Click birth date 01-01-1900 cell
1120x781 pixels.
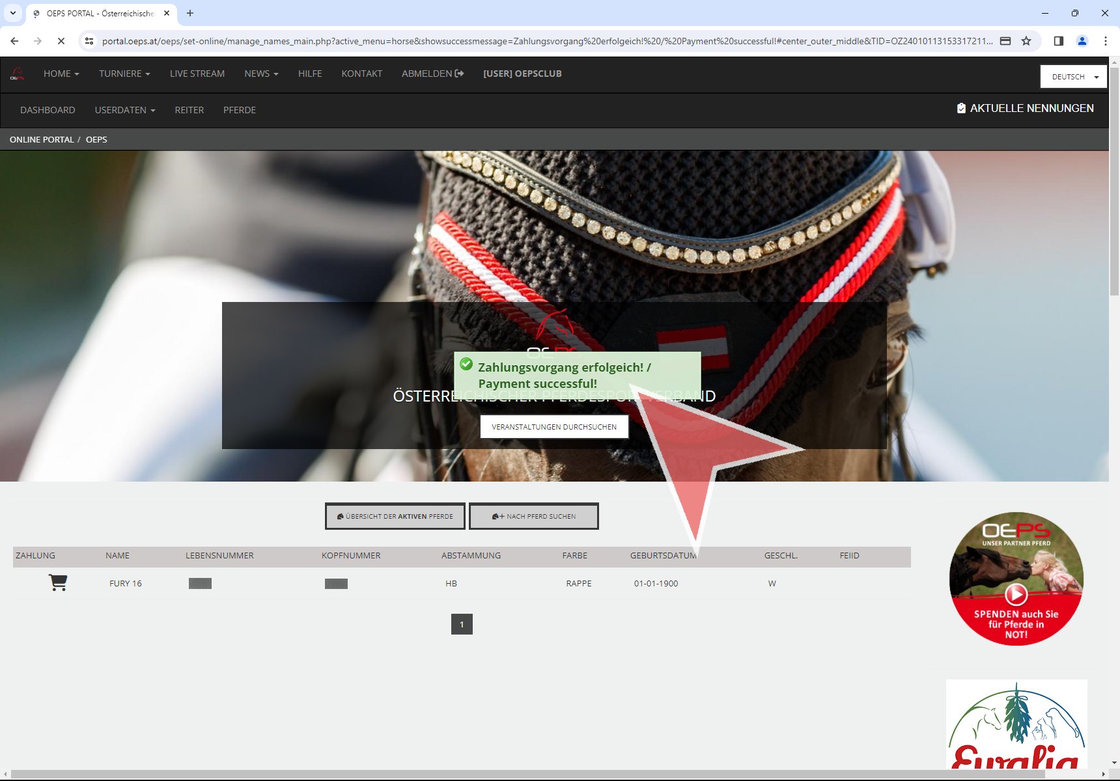pyautogui.click(x=656, y=583)
